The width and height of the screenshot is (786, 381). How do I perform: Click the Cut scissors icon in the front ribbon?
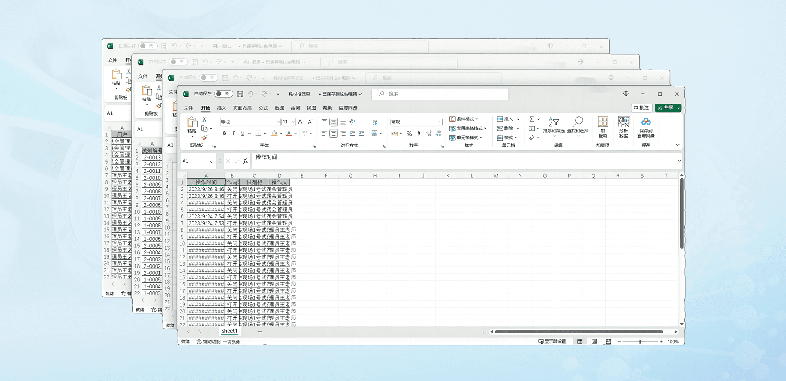pos(204,120)
